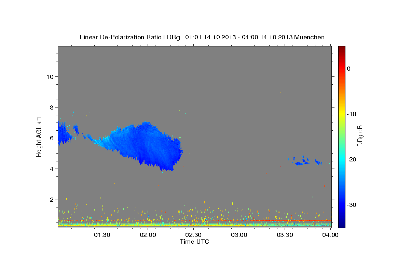Click the 'Muenchen' location in the title
This screenshot has width=410, height=273.
coord(310,37)
